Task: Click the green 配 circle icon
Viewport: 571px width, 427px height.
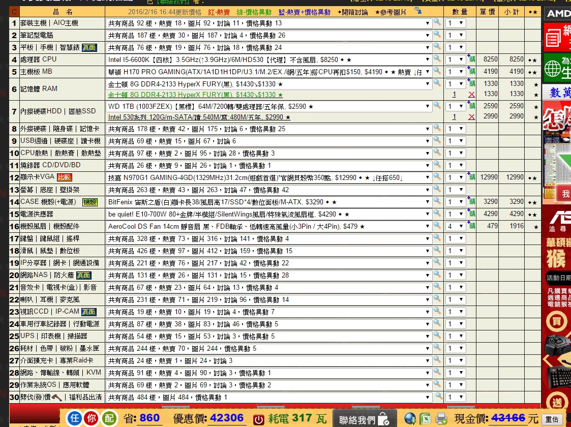Action: click(x=109, y=418)
